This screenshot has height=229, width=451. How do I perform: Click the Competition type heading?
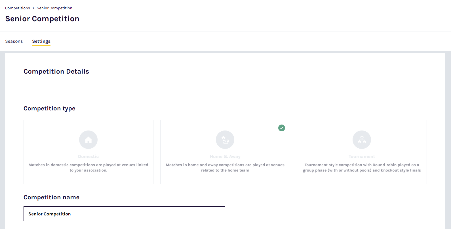pos(49,108)
